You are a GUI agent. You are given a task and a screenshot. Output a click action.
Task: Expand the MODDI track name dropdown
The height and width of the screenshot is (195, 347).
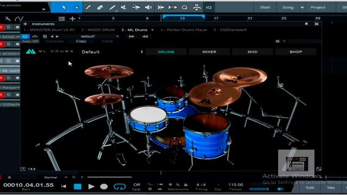[18, 54]
